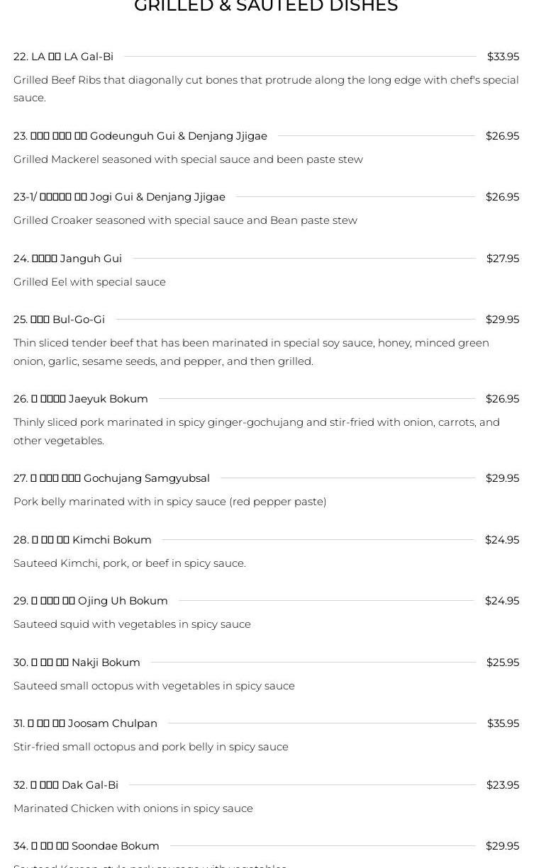
Task: Select the Kimchi Bokum item
Action: click(83, 540)
